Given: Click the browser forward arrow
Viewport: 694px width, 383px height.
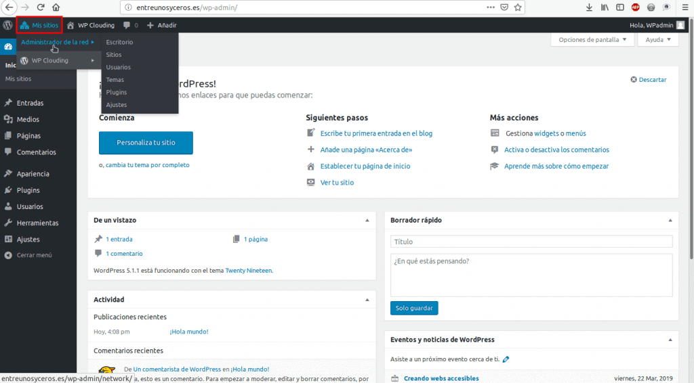Looking at the screenshot, I should [x=25, y=7].
